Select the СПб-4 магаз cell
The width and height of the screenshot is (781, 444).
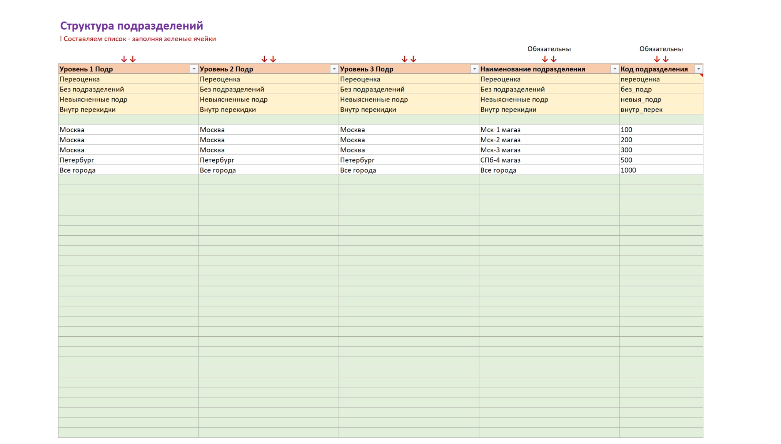coord(549,160)
